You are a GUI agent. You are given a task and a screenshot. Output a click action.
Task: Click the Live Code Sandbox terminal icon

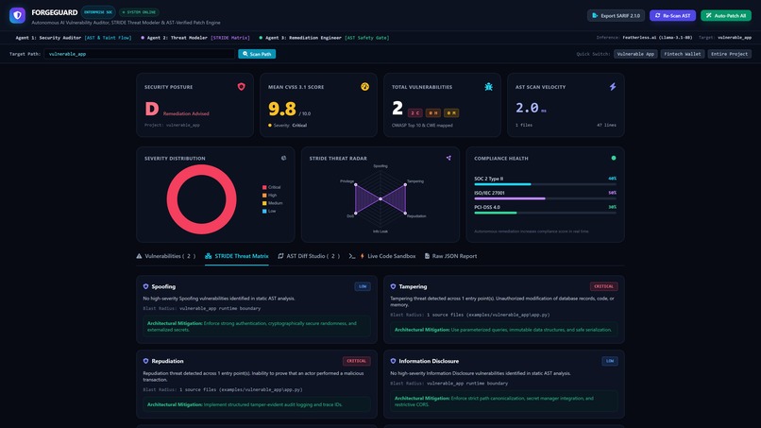point(352,256)
